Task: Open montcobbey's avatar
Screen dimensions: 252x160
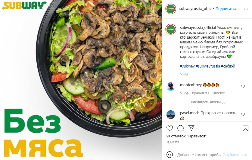Action: (171, 86)
